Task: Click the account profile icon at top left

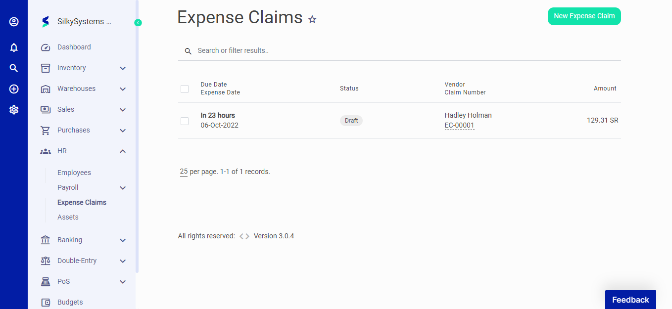Action: point(13,21)
